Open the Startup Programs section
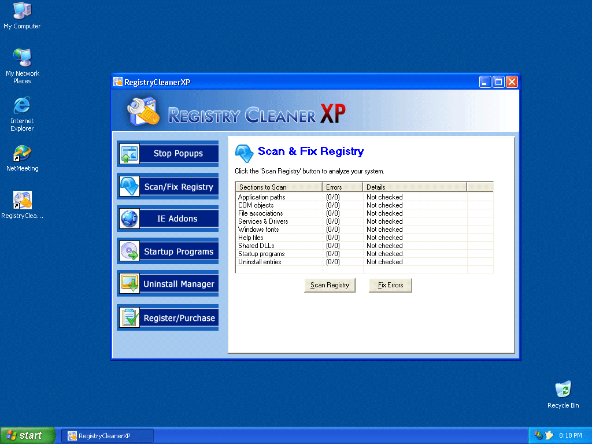This screenshot has height=444, width=592. pos(179,251)
